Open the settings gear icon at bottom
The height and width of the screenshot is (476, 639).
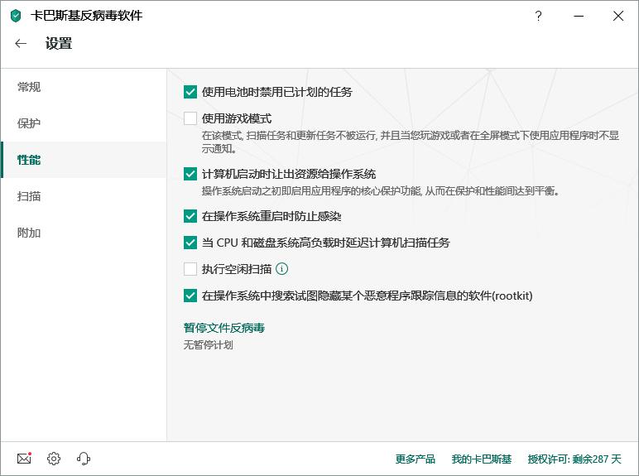pyautogui.click(x=54, y=459)
